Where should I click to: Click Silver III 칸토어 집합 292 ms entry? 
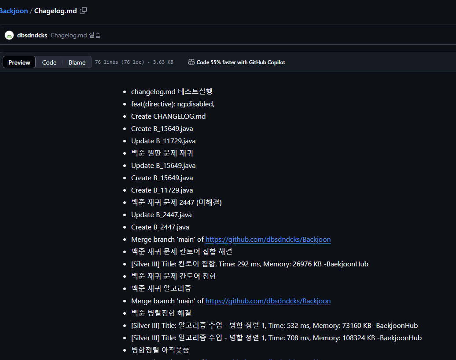[x=250, y=264]
